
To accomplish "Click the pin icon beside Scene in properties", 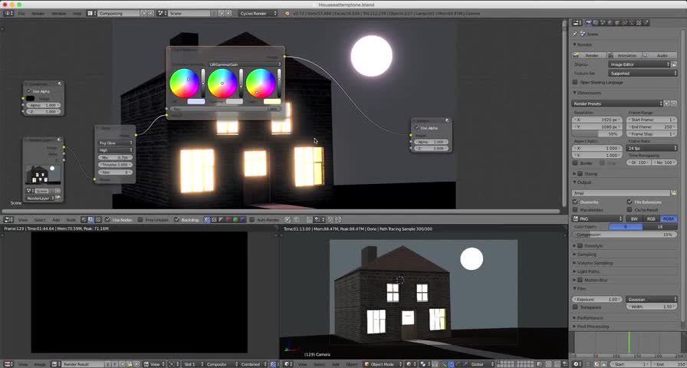I will [x=575, y=34].
